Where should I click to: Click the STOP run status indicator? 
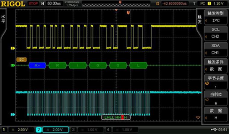pyautogui.click(x=33, y=4)
